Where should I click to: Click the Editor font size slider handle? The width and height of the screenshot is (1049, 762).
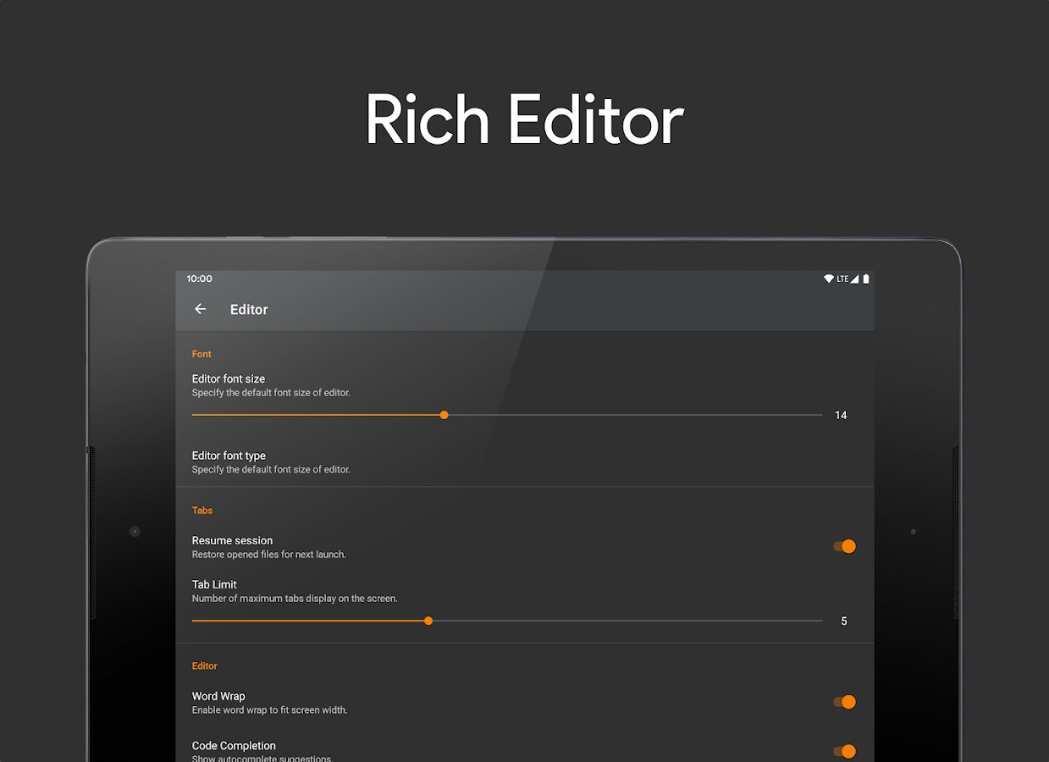click(444, 415)
